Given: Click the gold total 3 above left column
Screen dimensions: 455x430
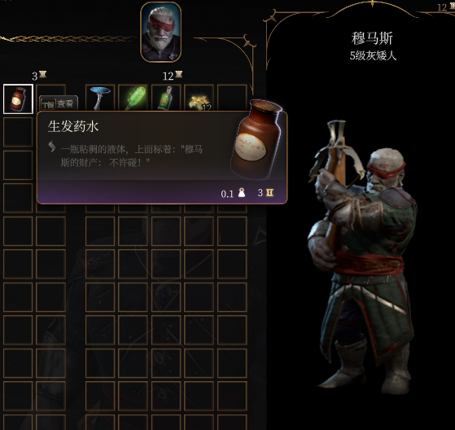Looking at the screenshot, I should (39, 76).
